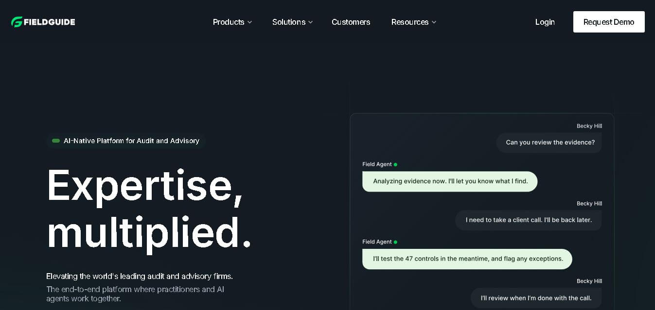
Task: Click the 'I'll test the 47 controls' bubble
Action: [467, 259]
